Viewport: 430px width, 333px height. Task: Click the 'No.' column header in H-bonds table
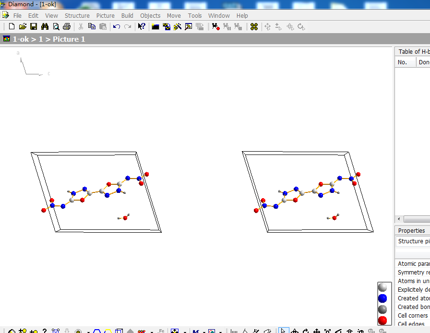(x=406, y=62)
